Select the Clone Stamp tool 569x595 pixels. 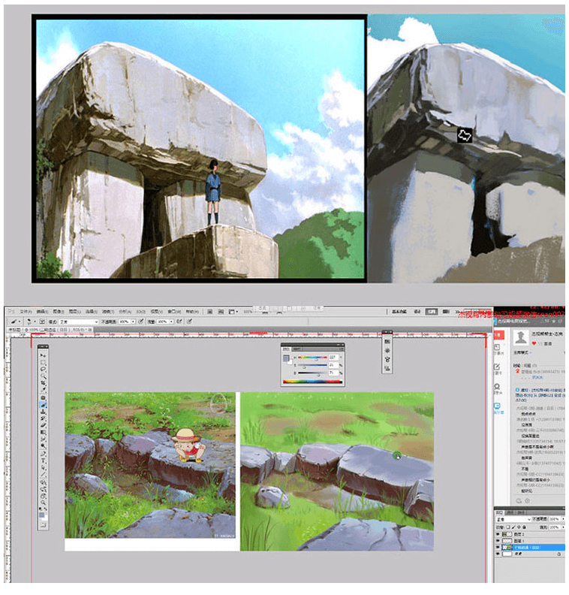pos(44,411)
